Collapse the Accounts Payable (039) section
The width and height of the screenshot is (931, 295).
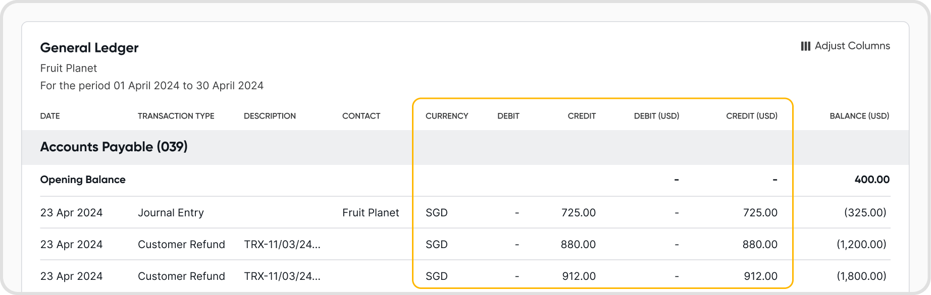[114, 147]
